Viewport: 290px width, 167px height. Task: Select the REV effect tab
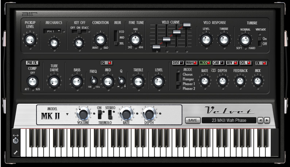231,63
